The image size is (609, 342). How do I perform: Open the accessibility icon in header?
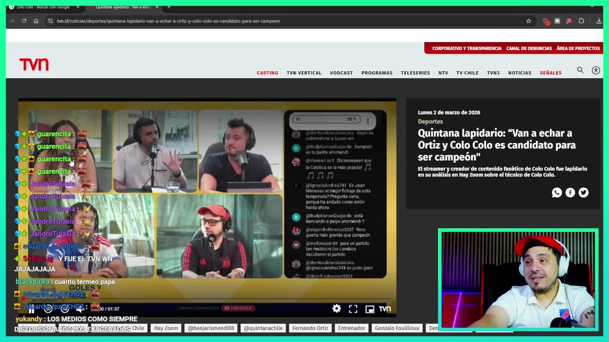coord(596,70)
